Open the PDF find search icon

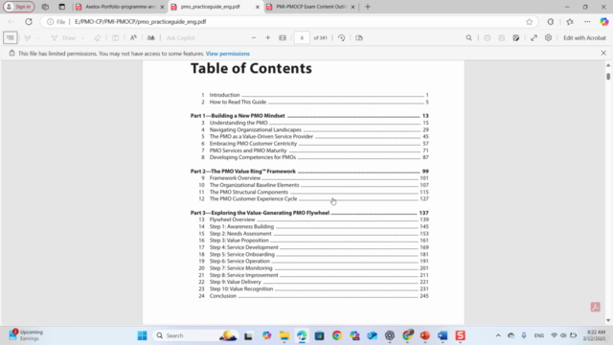point(468,38)
